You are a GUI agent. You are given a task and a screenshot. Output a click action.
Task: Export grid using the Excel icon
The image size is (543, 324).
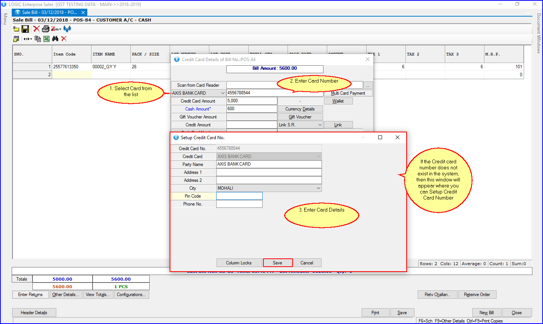point(46,38)
